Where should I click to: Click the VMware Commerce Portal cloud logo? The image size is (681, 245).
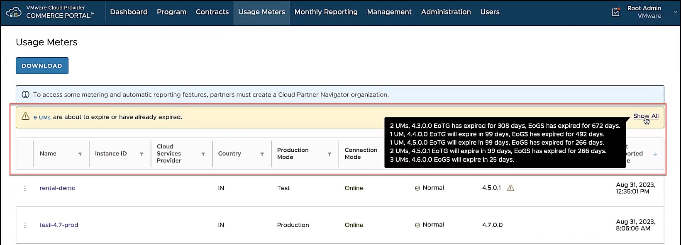coord(14,12)
